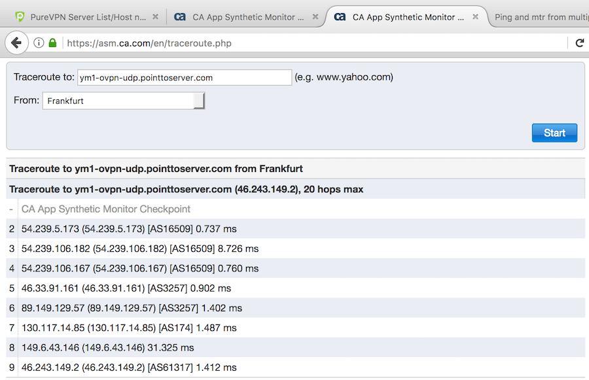Select hop 6 row 89.149.129.57
The width and height of the screenshot is (589, 380).
pyautogui.click(x=295, y=308)
